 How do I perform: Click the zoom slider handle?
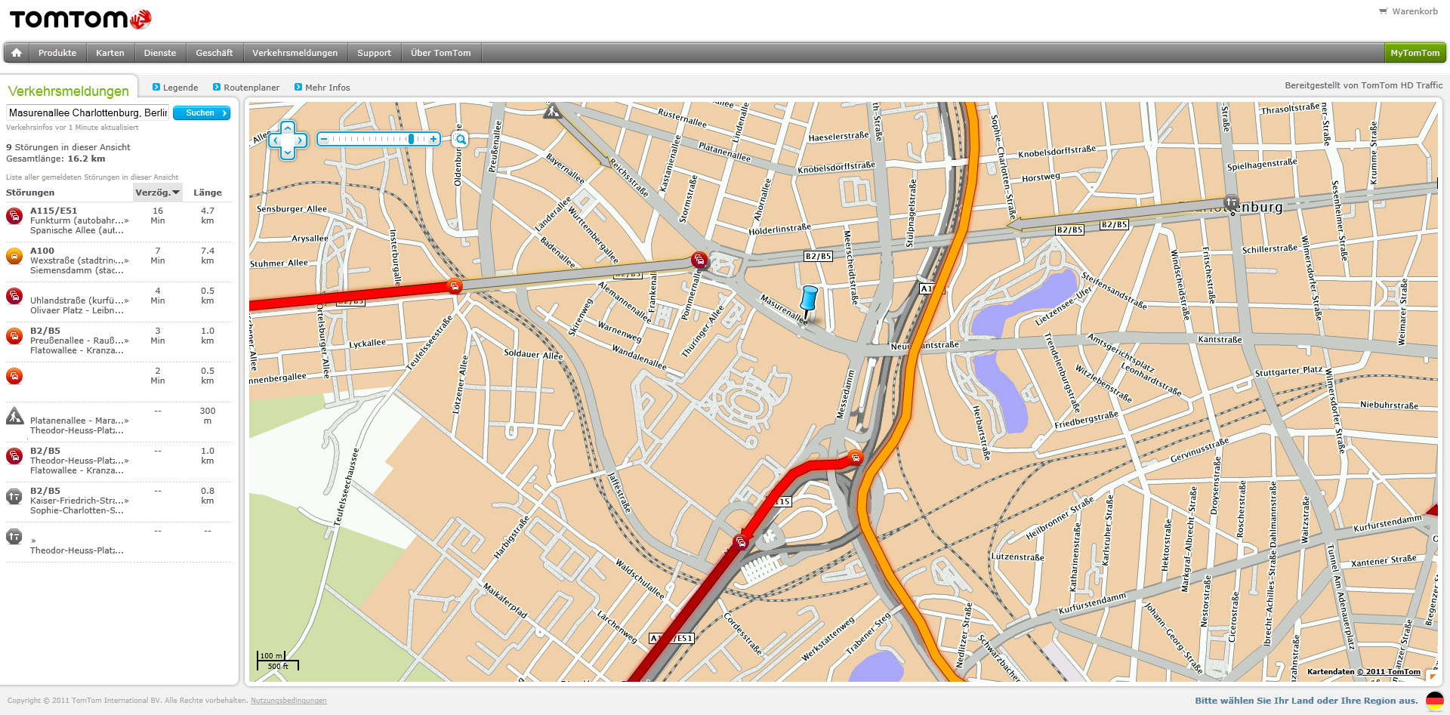(x=411, y=139)
